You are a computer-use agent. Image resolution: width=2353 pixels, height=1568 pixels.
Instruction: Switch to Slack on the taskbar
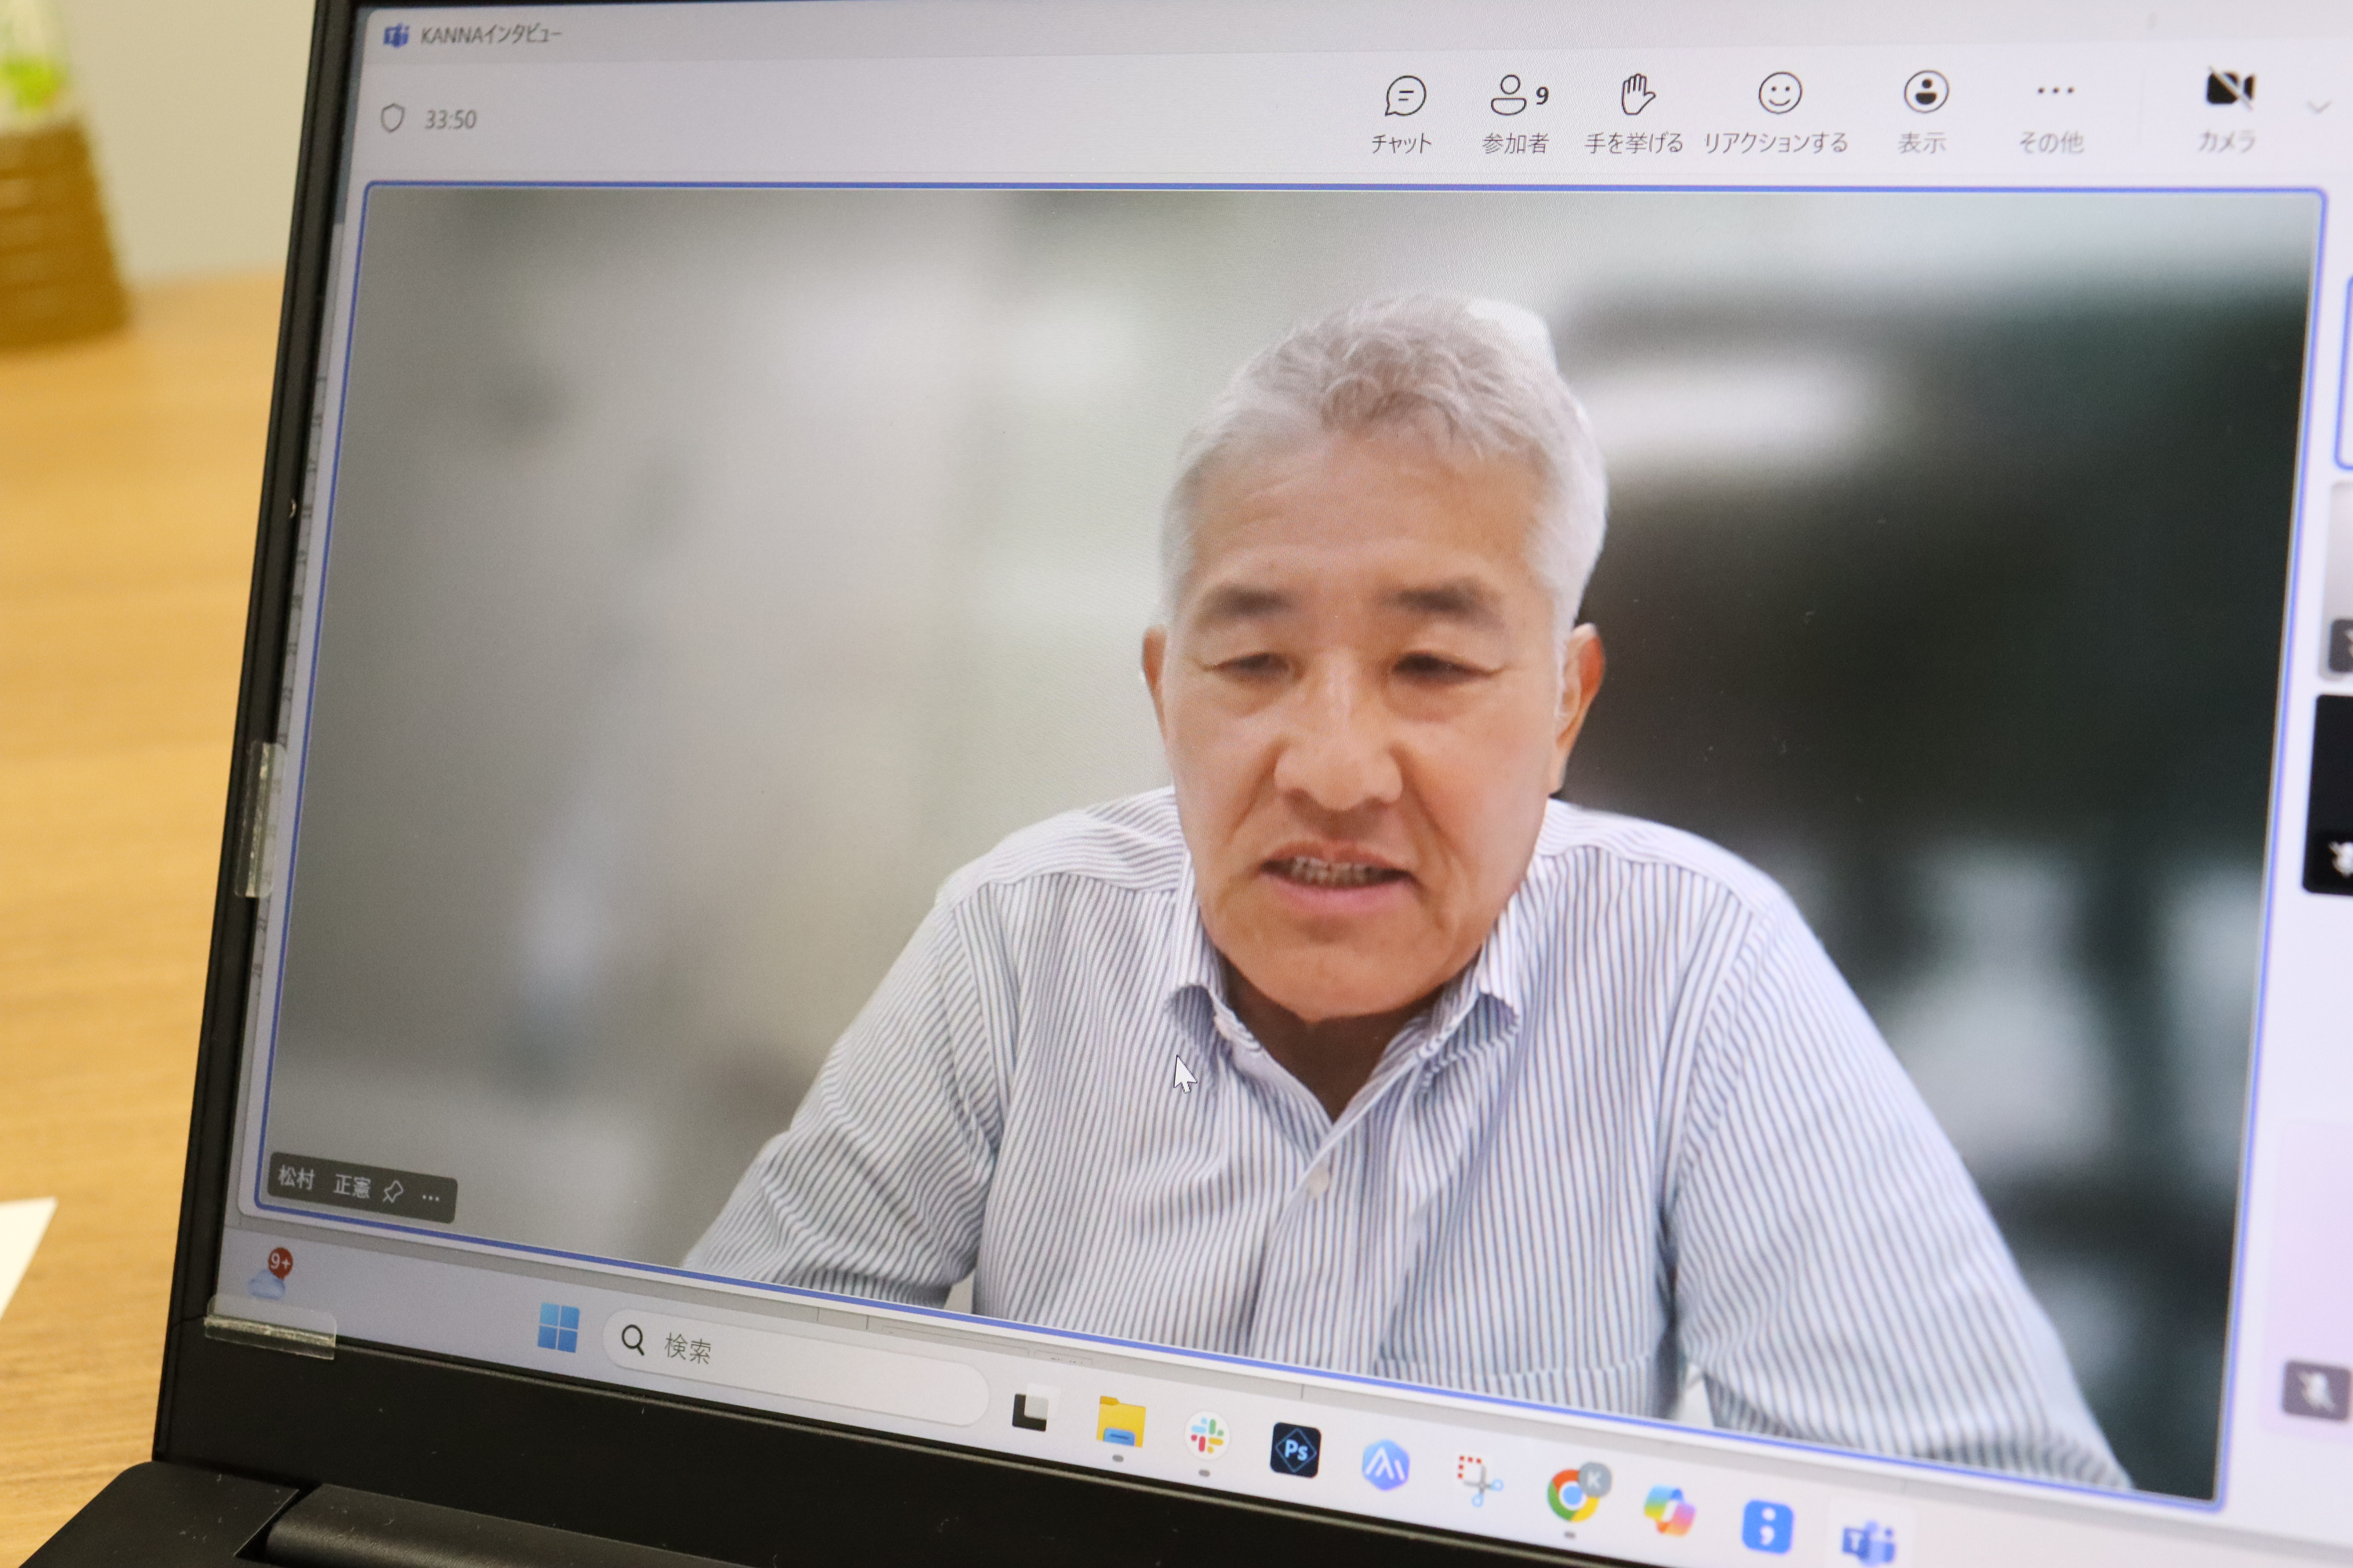(1207, 1436)
